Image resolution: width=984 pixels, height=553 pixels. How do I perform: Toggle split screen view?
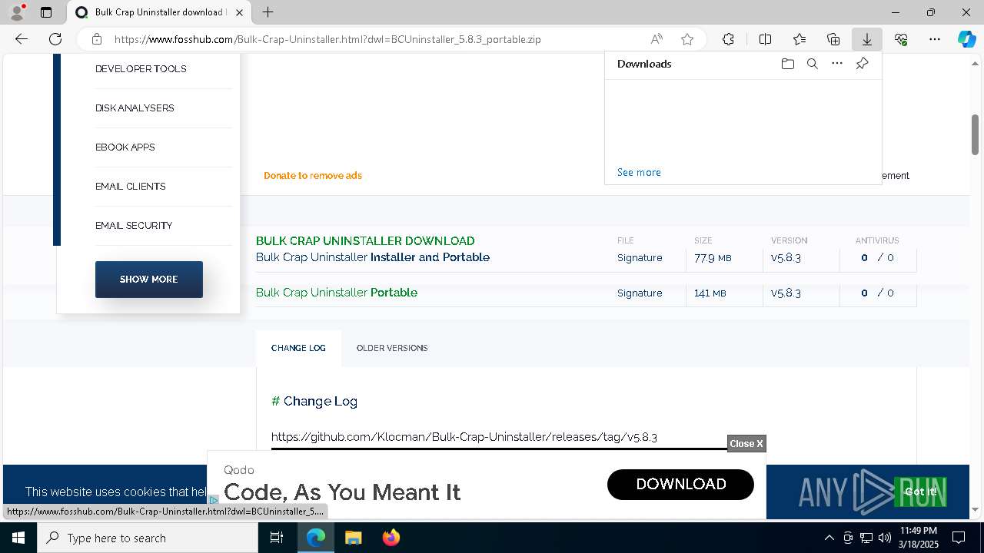(765, 39)
